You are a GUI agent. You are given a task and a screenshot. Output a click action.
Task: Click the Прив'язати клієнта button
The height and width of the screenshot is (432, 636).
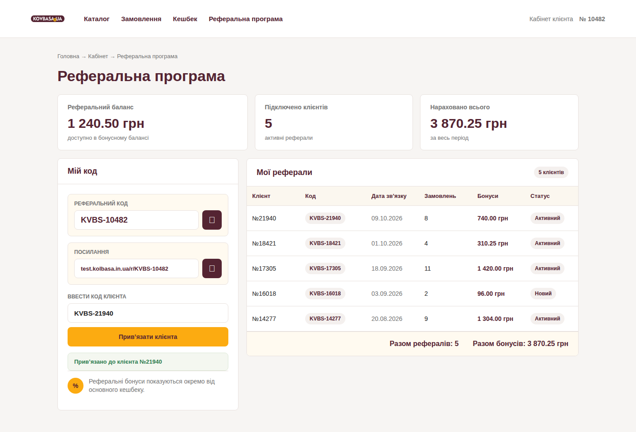pyautogui.click(x=148, y=337)
